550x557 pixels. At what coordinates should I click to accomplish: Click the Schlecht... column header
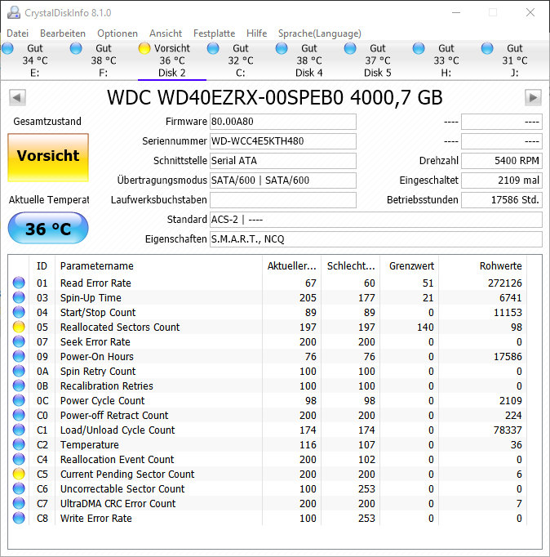[x=351, y=265]
